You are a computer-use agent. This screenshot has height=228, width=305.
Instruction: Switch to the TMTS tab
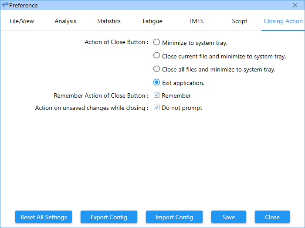pyautogui.click(x=196, y=21)
